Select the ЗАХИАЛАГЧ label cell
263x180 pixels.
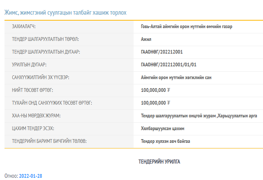[x=26, y=27]
